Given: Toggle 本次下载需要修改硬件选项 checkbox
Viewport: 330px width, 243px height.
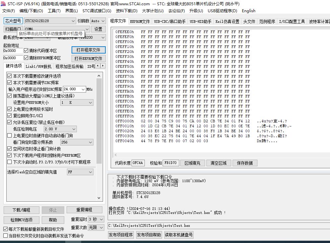Looking at the screenshot, I should point(10,76).
